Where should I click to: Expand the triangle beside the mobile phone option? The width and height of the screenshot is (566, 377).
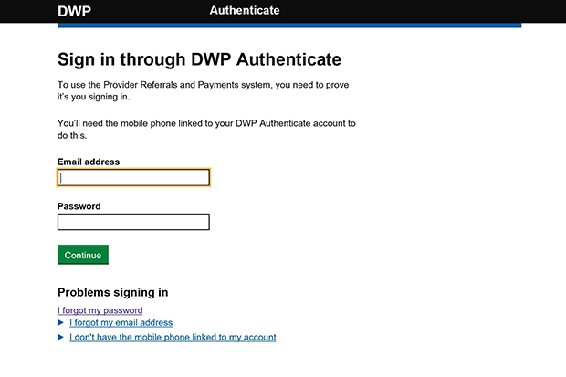61,338
